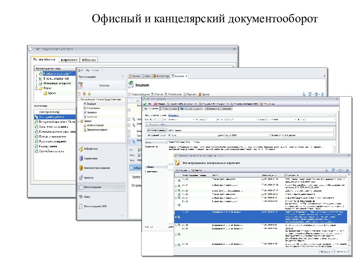Click the Переслать forward message icon
Image resolution: width=363 pixels, height=272 pixels.
click(185, 94)
